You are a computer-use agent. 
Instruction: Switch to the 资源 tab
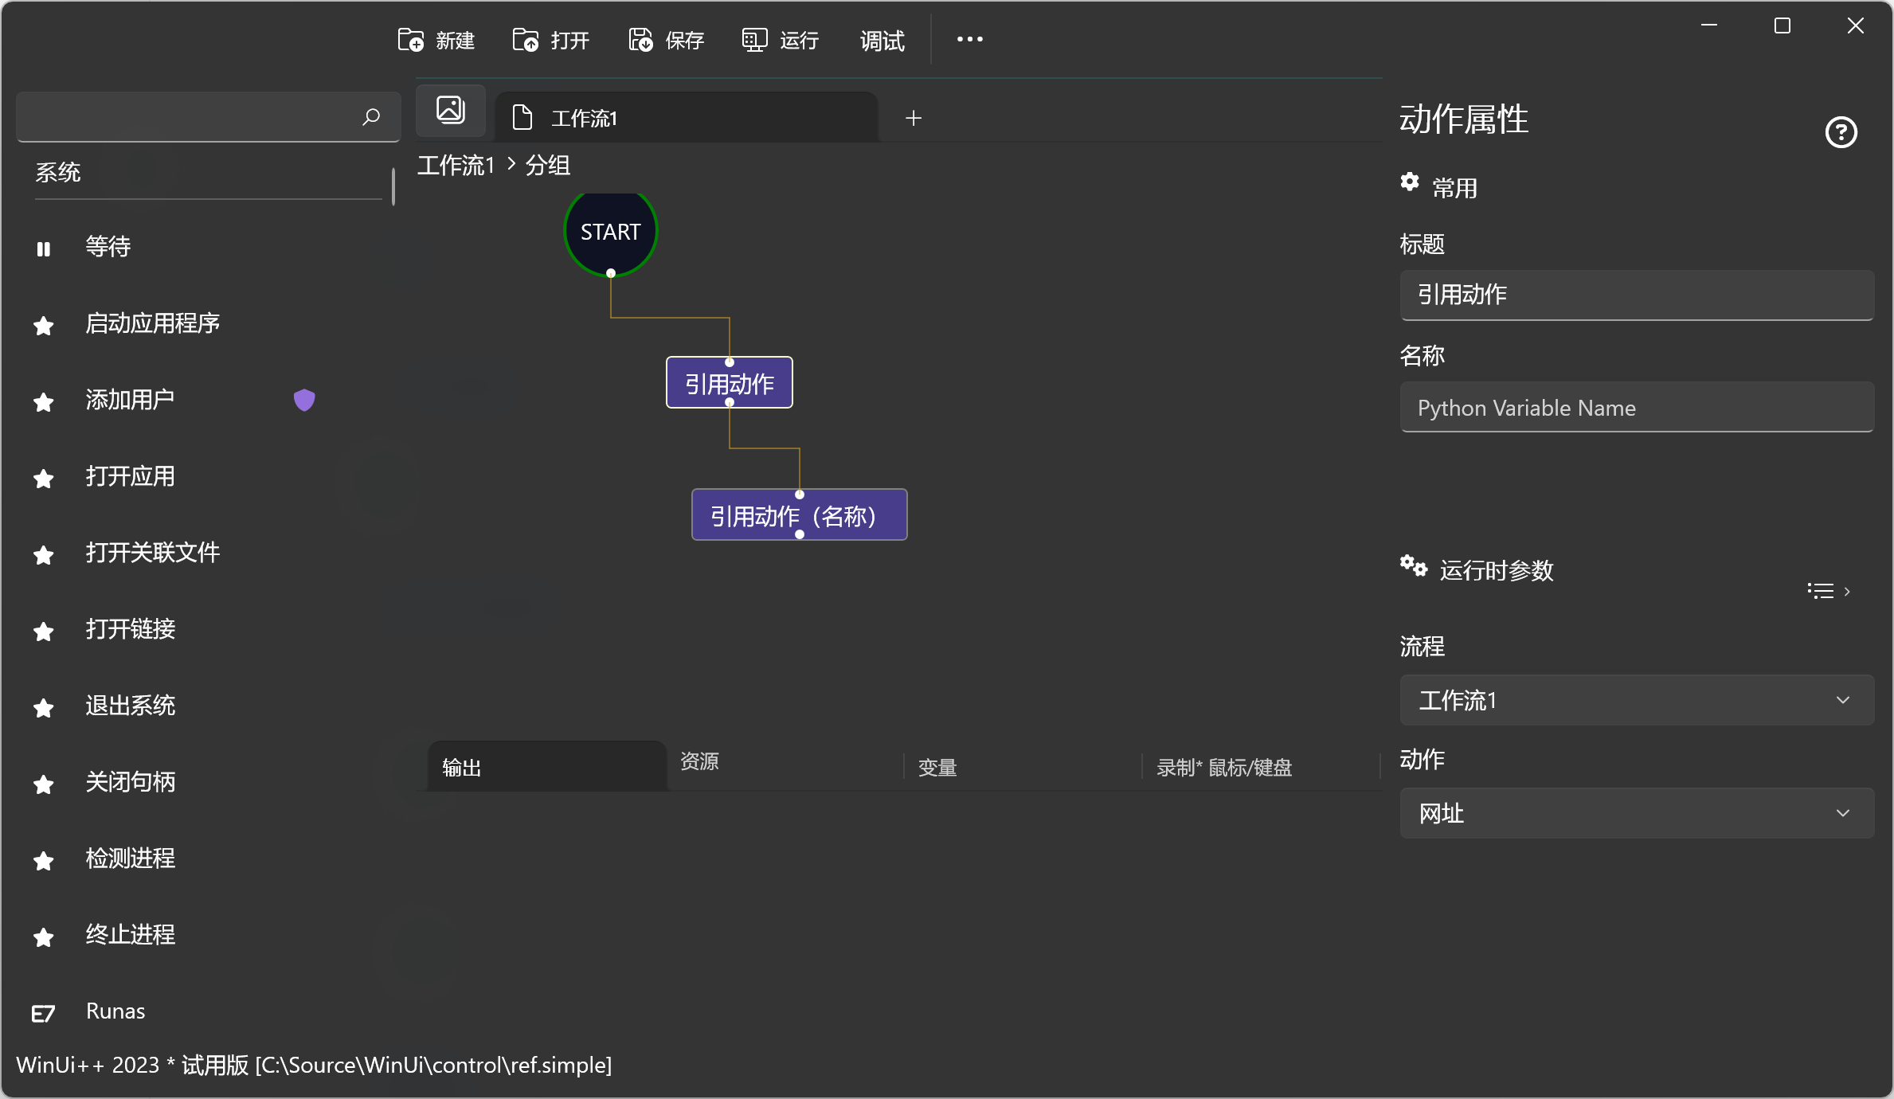(700, 762)
